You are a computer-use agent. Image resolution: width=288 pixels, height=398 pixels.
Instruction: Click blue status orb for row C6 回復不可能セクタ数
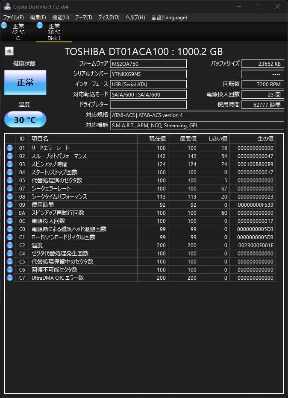(10, 269)
